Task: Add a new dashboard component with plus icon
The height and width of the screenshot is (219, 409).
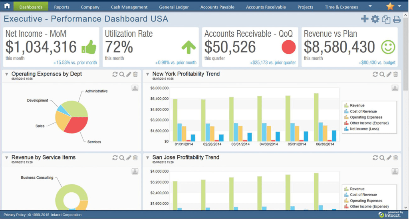Action: tap(364, 19)
